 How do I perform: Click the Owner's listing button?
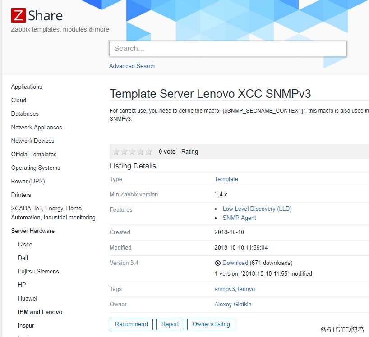pyautogui.click(x=211, y=324)
